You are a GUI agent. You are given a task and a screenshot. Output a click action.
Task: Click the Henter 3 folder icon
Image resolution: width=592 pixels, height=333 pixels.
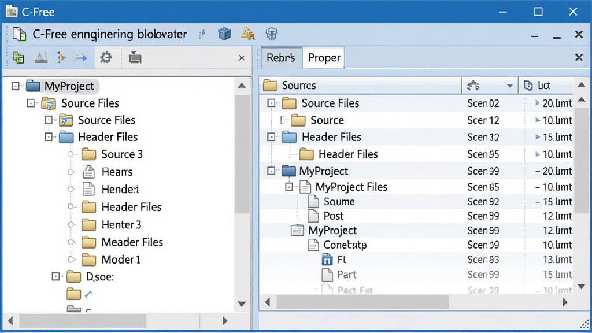(88, 225)
